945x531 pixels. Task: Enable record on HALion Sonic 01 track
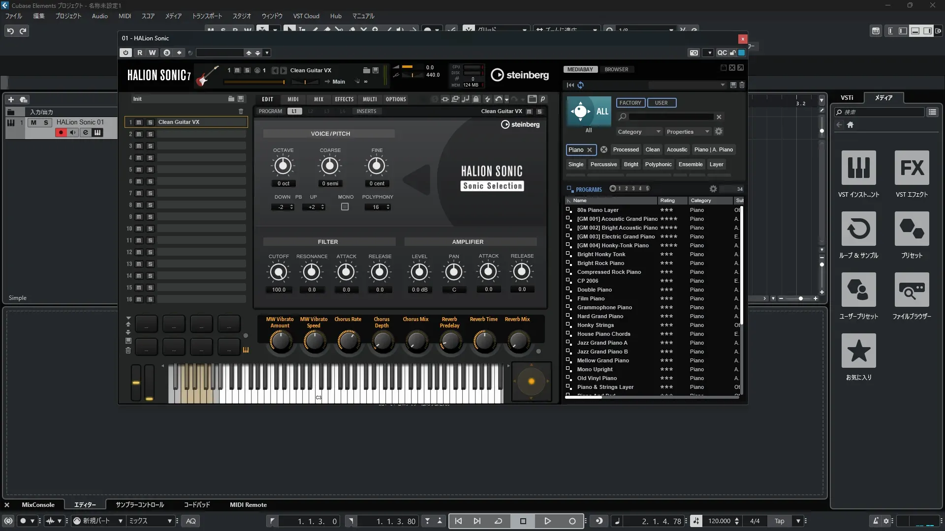(x=61, y=133)
